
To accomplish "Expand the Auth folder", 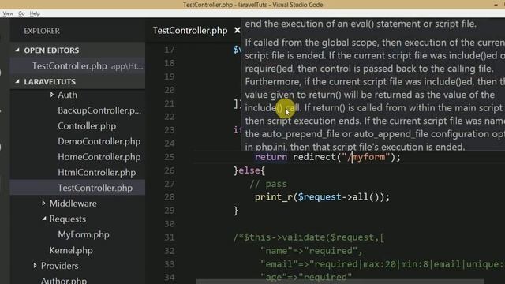I will (x=52, y=95).
